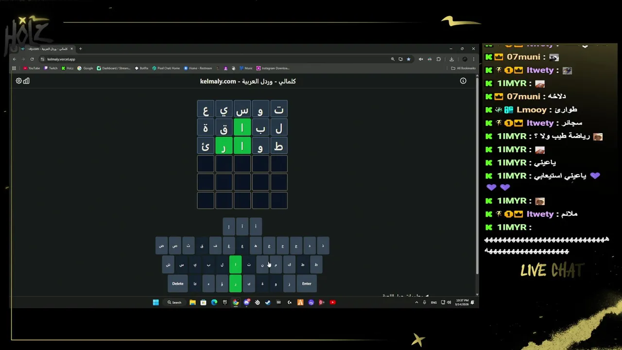Open the Instagram Downloa... bookmark
This screenshot has height=350, width=622.
[273, 68]
